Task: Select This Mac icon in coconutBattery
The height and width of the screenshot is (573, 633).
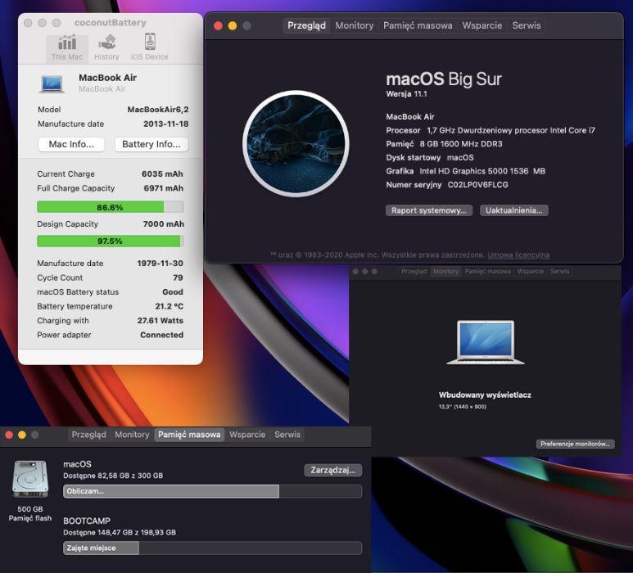Action: (x=67, y=47)
